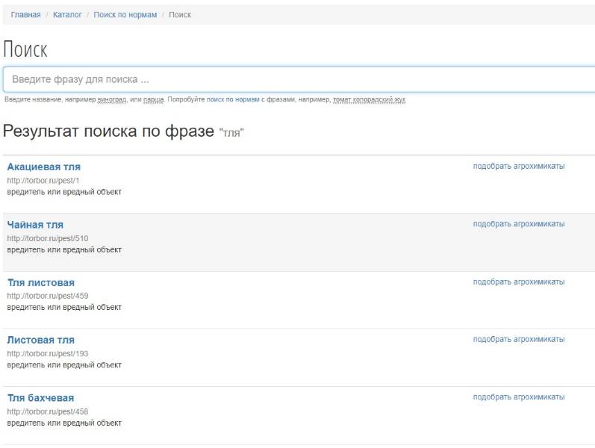Click URL text http://torbor.ru/pest/1
595x448 pixels.
(x=43, y=181)
